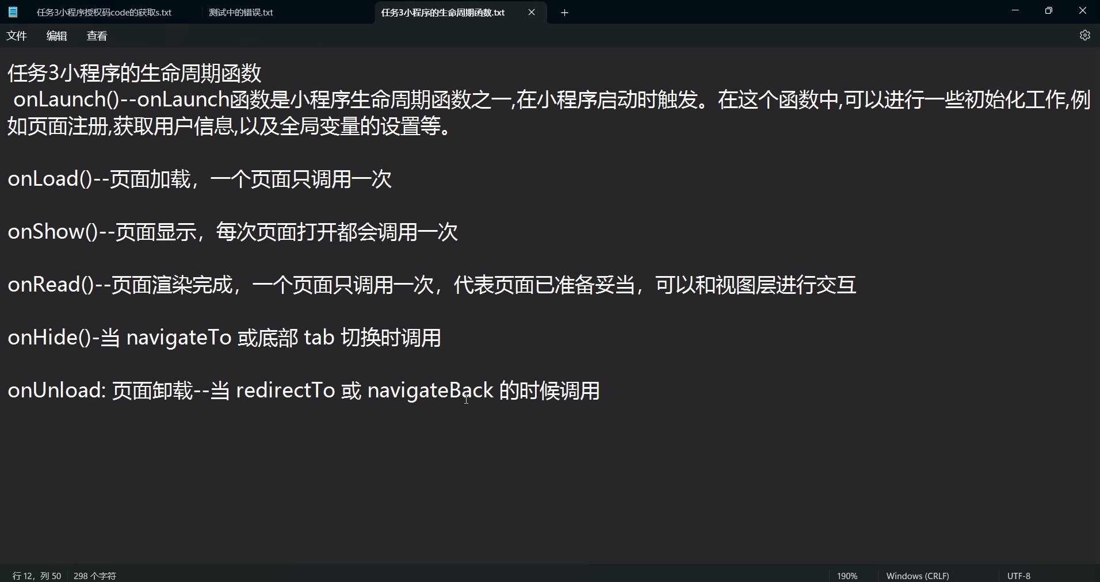Click the 行12, 列50 cursor position display
The image size is (1100, 582).
(36, 575)
